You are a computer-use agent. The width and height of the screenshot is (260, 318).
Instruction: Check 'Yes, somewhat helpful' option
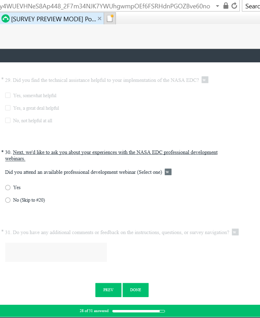pyautogui.click(x=8, y=95)
